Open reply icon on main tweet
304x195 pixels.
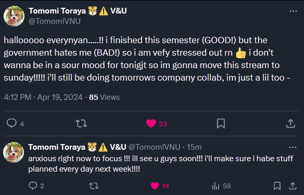(x=11, y=123)
